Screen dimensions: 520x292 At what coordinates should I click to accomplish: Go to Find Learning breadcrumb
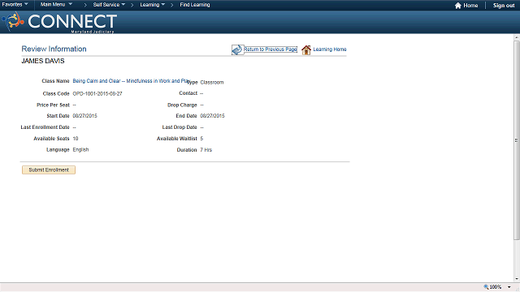pos(195,5)
